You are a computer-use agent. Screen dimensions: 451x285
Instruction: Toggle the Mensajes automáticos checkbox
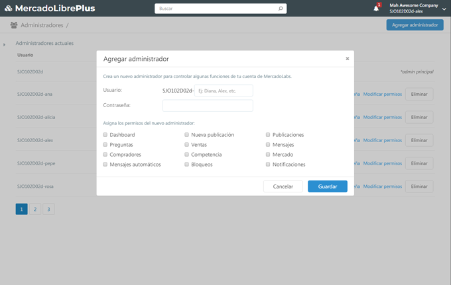105,165
